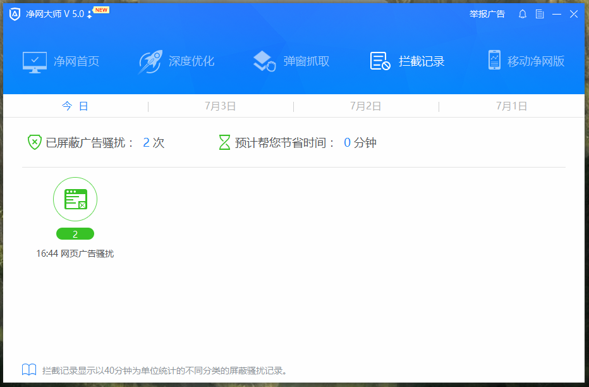The image size is (589, 387).
Task: Close the 净网大师 window
Action: 574,15
